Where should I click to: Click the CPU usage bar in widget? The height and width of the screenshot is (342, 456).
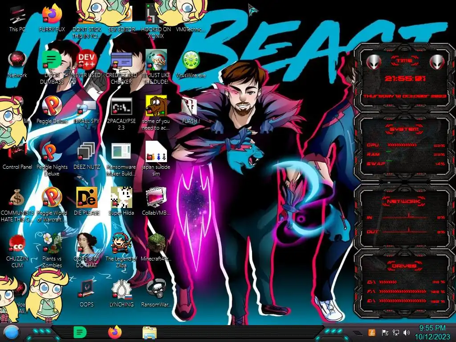coord(402,145)
